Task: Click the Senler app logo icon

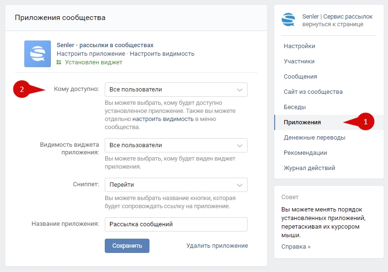Action: click(x=38, y=54)
